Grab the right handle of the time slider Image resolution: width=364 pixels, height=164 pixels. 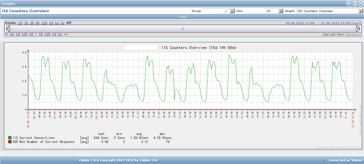click(x=357, y=28)
